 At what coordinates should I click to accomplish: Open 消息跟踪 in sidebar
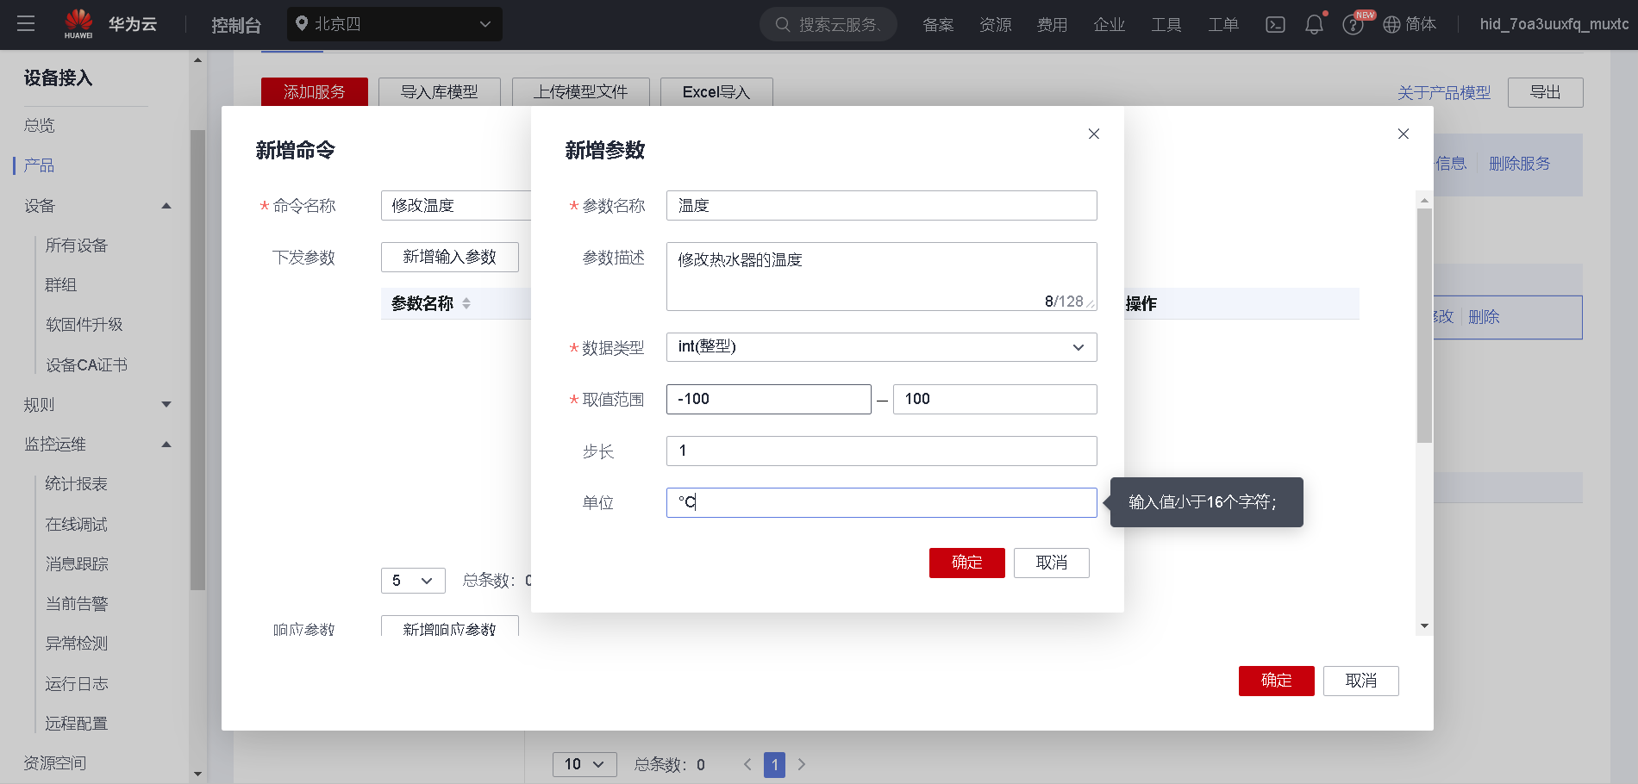pyautogui.click(x=77, y=564)
